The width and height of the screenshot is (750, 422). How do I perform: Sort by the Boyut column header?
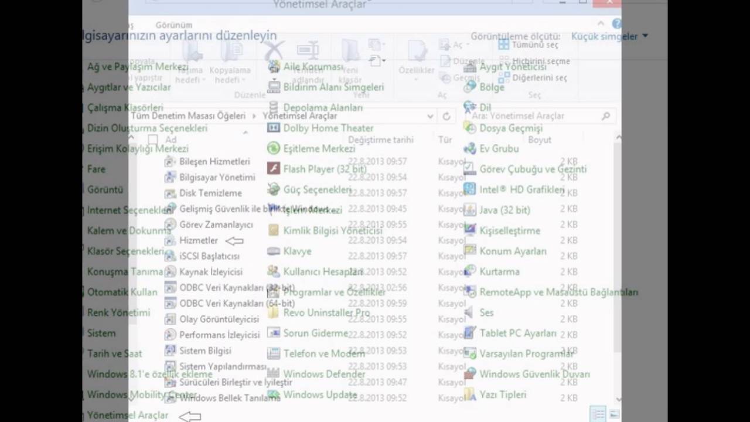pos(540,139)
